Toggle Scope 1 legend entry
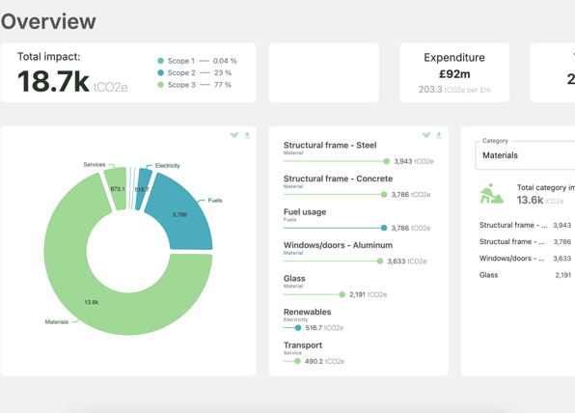The height and width of the screenshot is (413, 575). [197, 61]
